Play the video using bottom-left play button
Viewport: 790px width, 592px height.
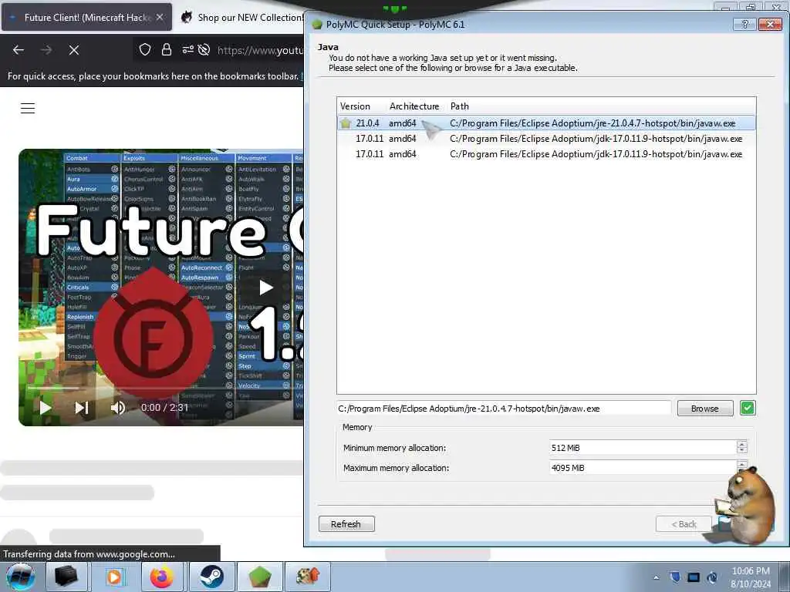click(46, 408)
